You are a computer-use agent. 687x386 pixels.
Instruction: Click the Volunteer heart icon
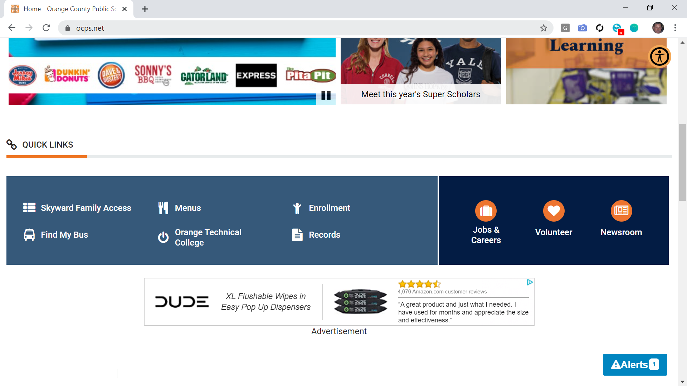point(554,211)
